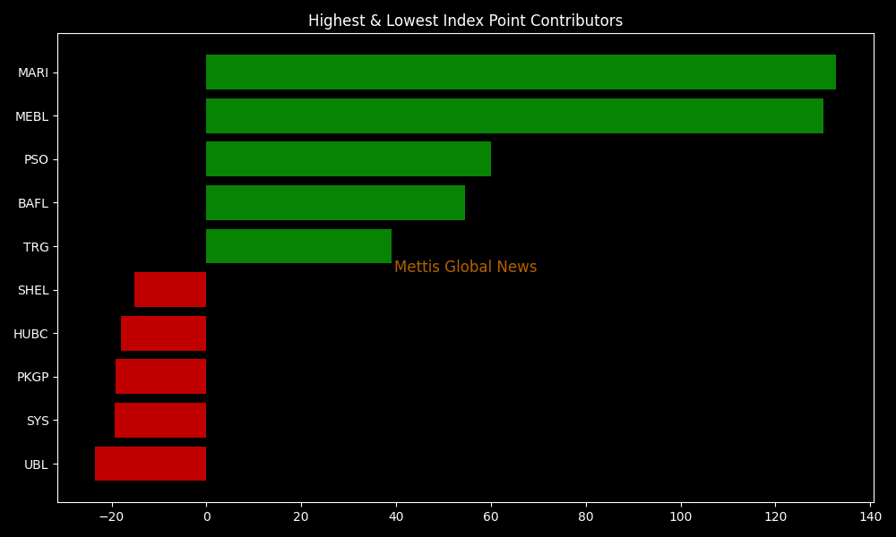Click the x-axis tick label 100
Screen dimensions: 896x537
click(681, 517)
